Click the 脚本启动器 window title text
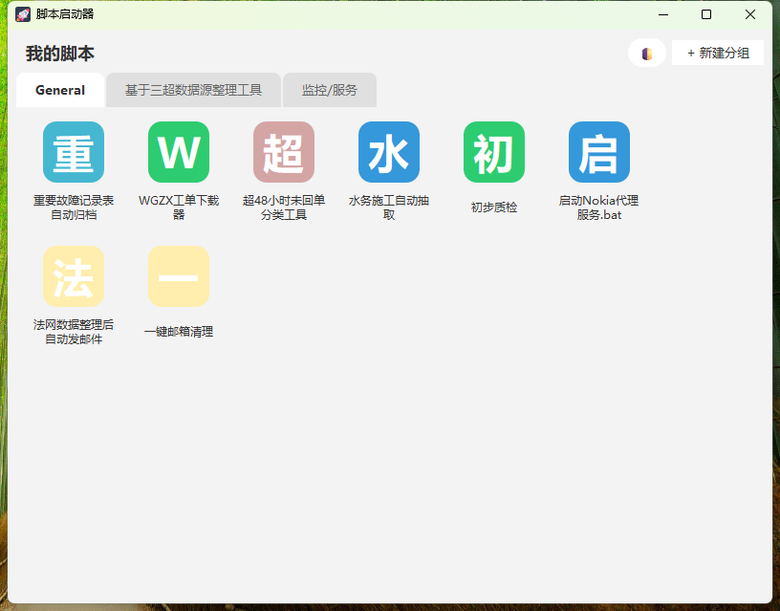Screen dimensions: 780x611 click(x=65, y=14)
